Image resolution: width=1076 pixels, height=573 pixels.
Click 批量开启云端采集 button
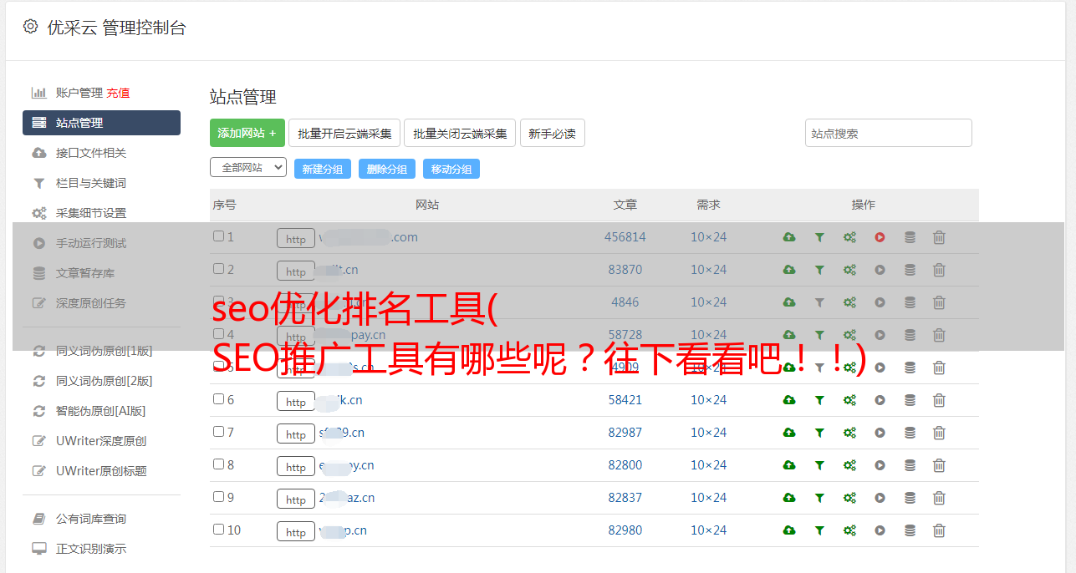point(344,133)
